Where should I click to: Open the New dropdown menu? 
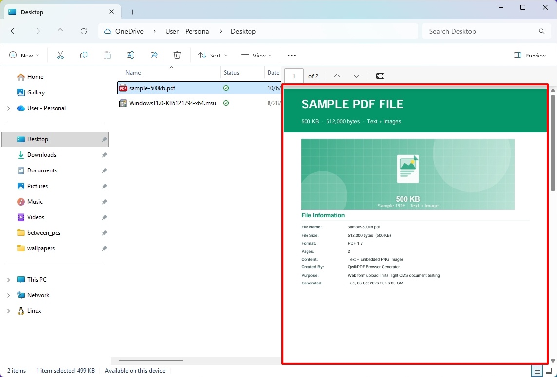(x=24, y=55)
